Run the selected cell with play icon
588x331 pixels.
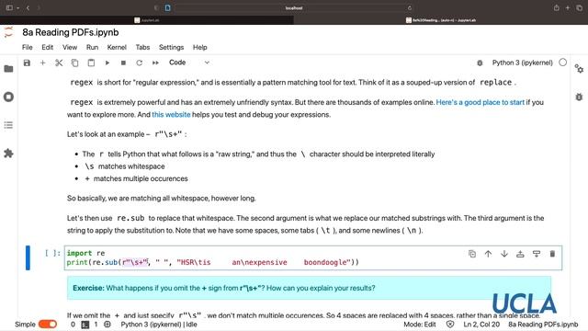pos(107,63)
